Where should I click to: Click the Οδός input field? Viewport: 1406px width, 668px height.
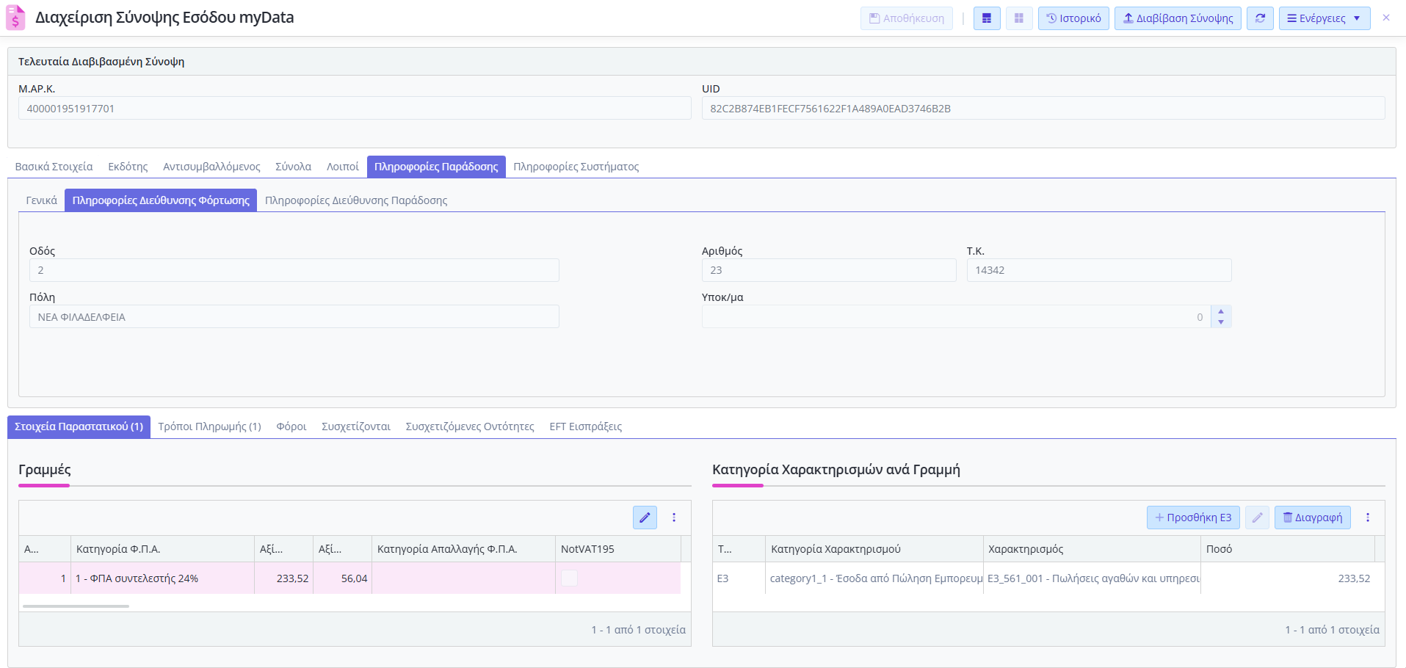(294, 270)
